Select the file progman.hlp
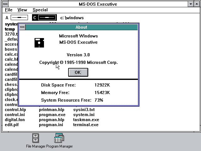The image size is (201, 151). tap(52, 120)
